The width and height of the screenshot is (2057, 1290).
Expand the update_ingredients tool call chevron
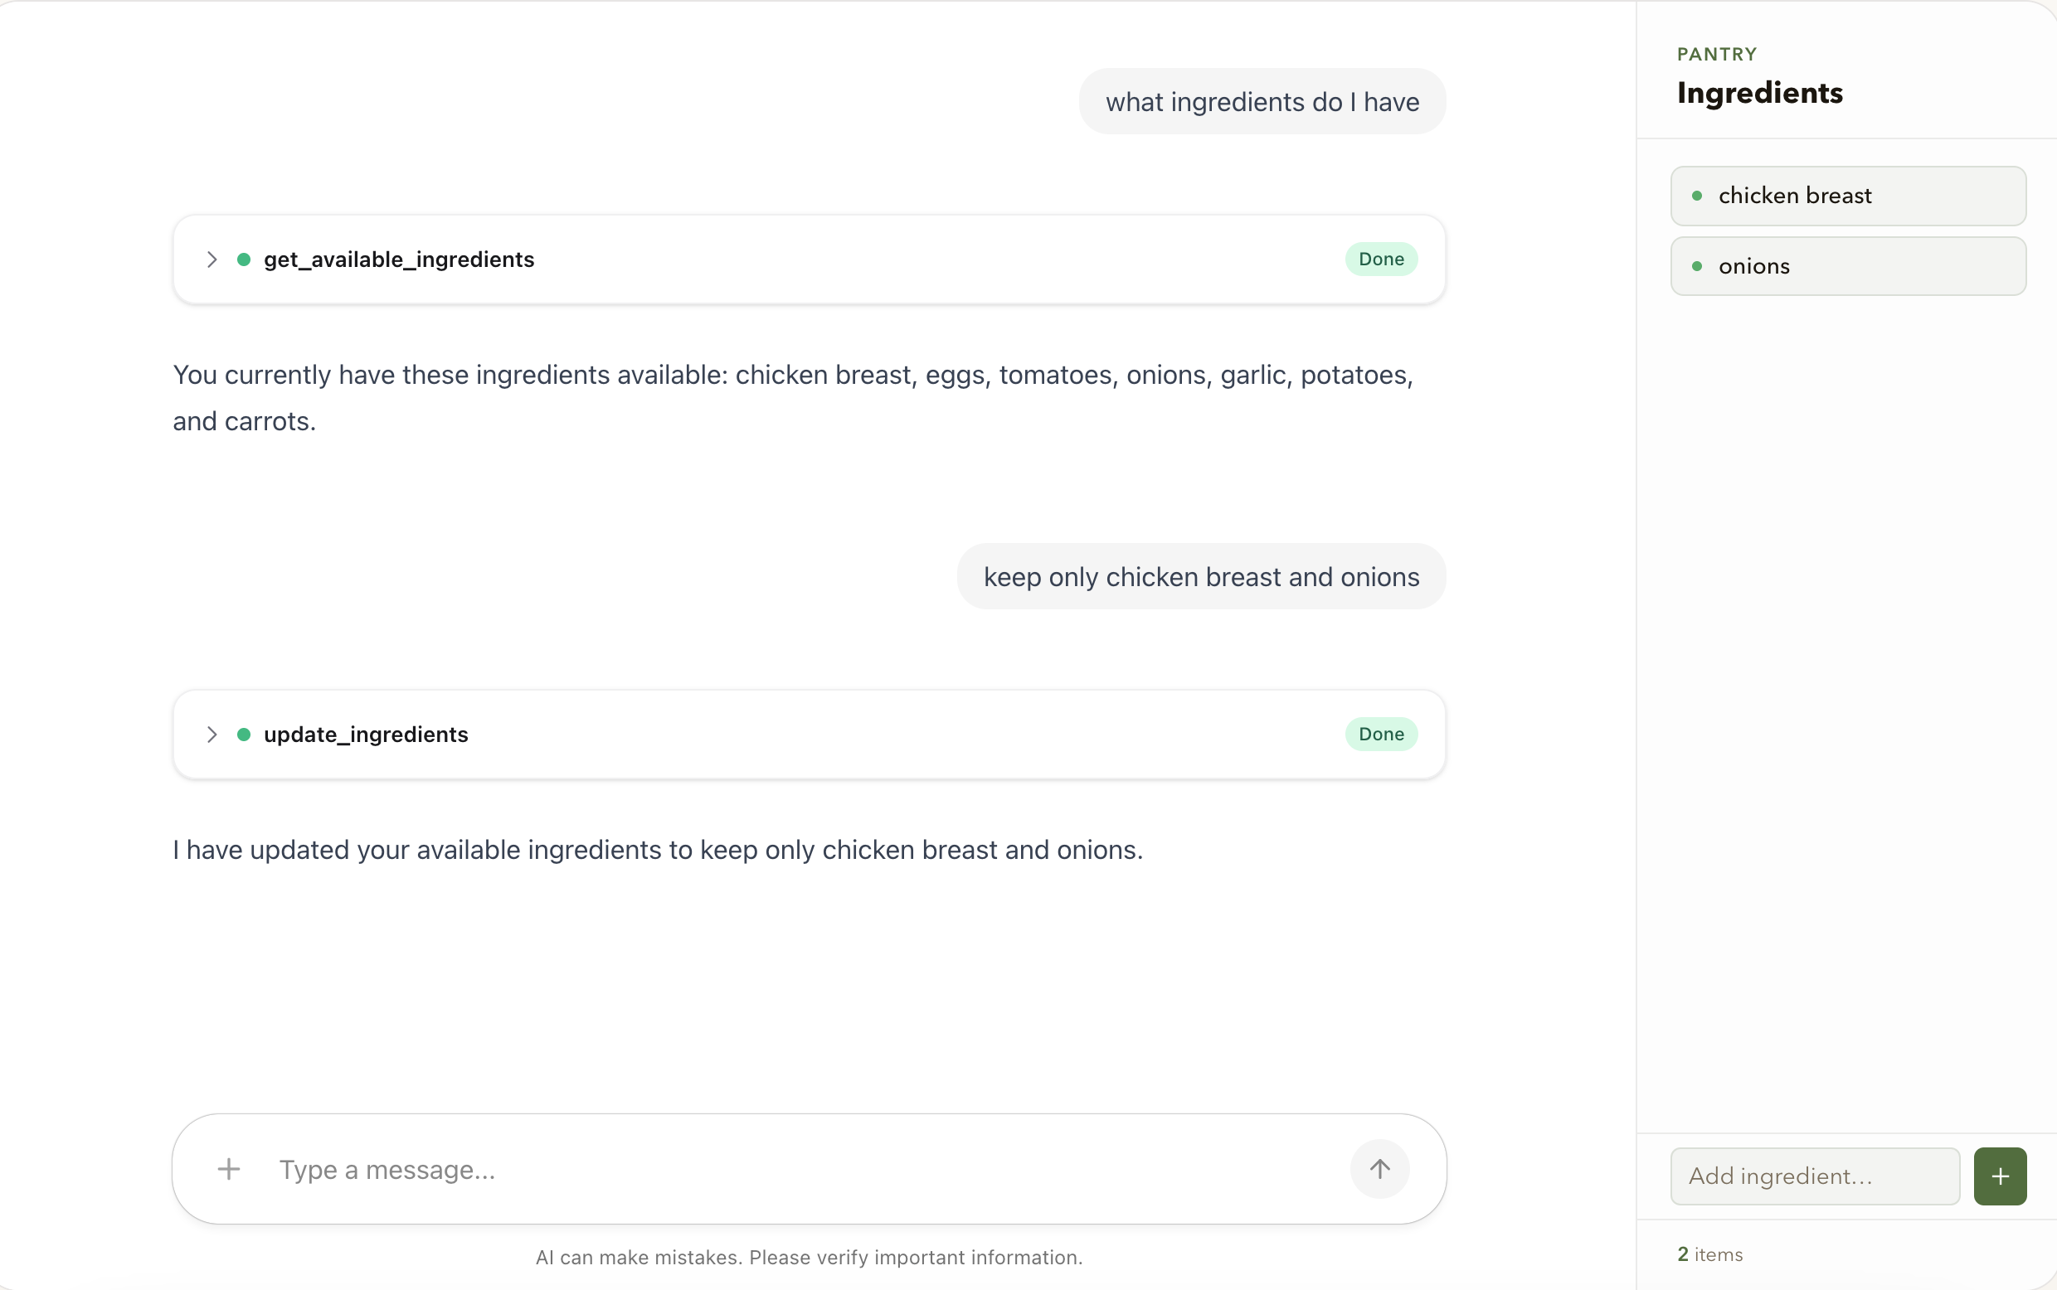click(x=212, y=735)
